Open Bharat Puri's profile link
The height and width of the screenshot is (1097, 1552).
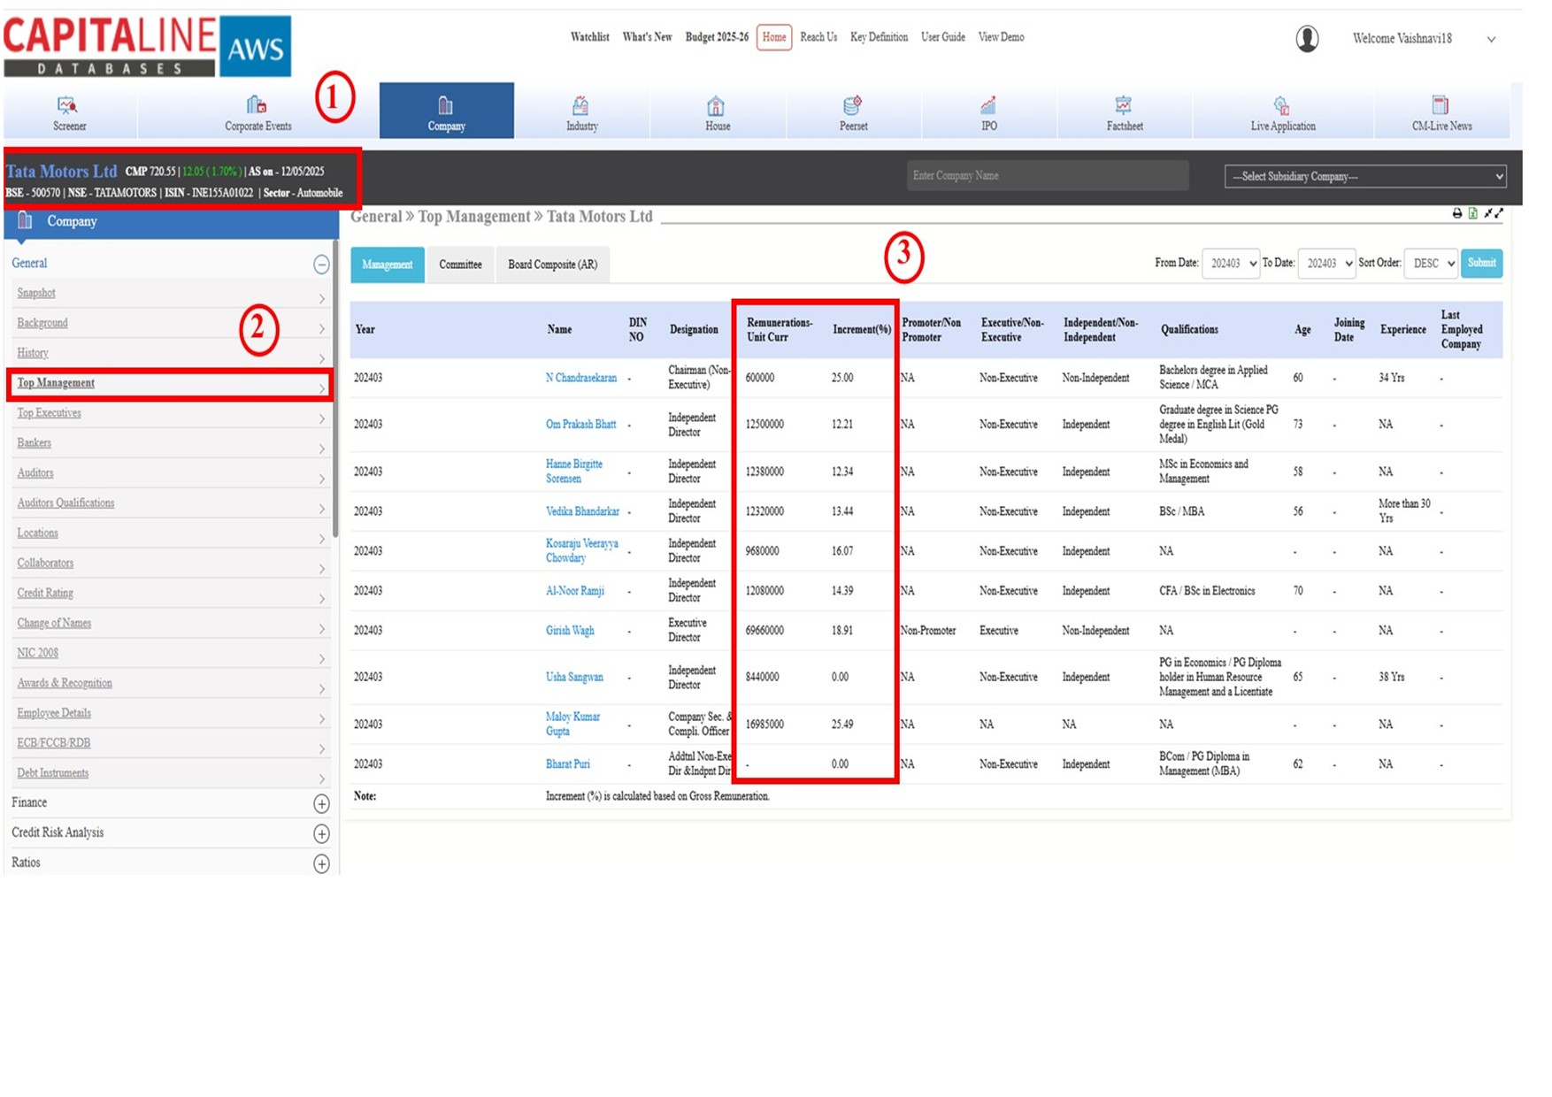[567, 764]
